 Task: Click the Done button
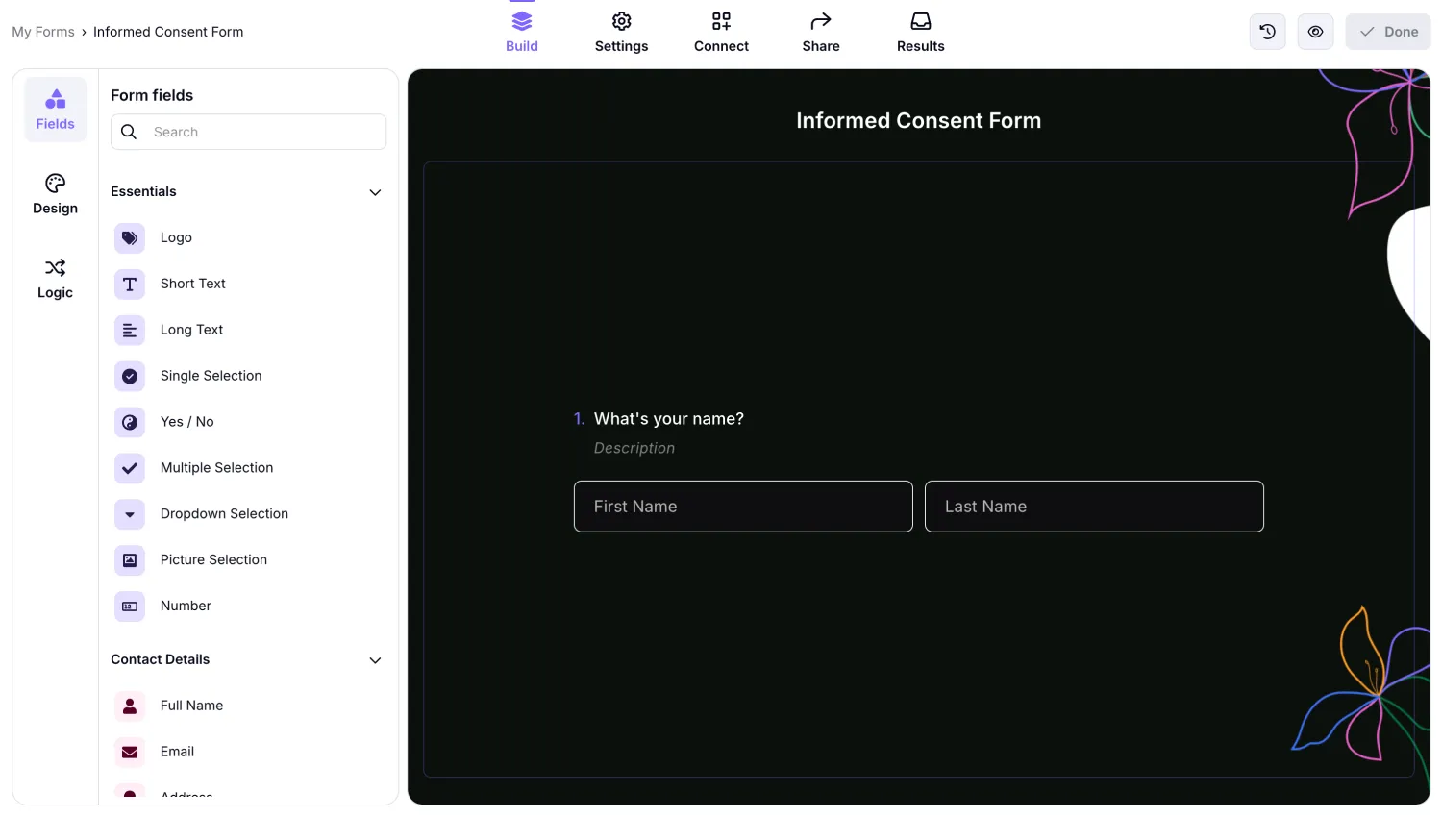[1387, 31]
